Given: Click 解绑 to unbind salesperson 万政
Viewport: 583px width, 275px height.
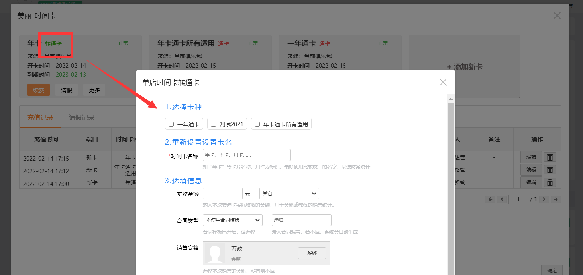Looking at the screenshot, I should click(312, 253).
